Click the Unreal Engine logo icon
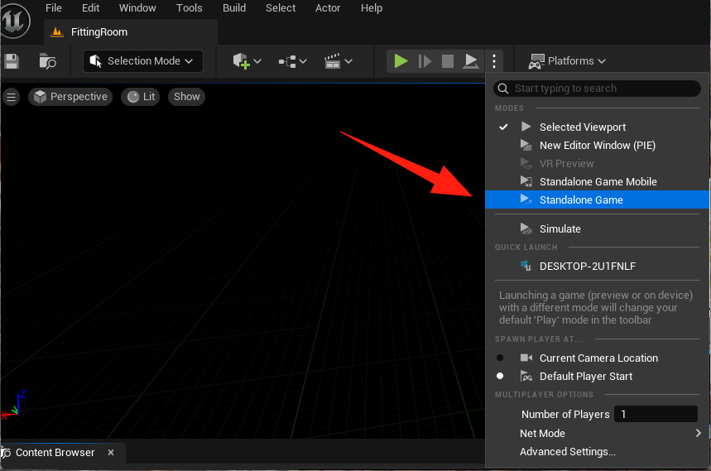 point(15,21)
